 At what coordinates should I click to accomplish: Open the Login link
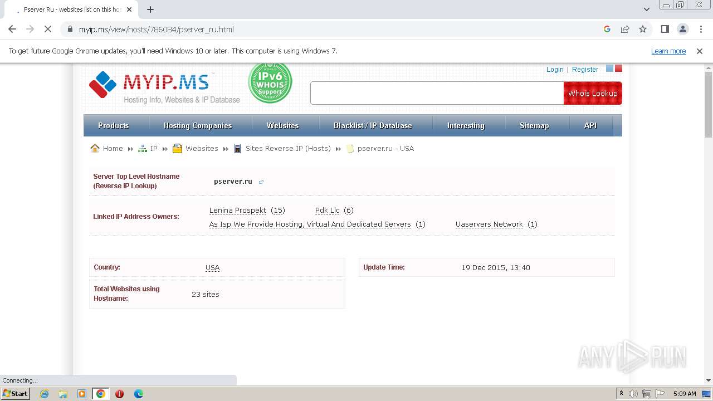click(x=555, y=70)
